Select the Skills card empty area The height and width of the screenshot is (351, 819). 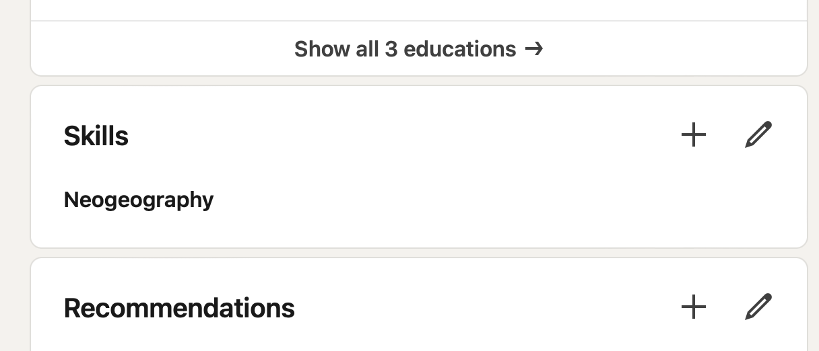pyautogui.click(x=471, y=202)
